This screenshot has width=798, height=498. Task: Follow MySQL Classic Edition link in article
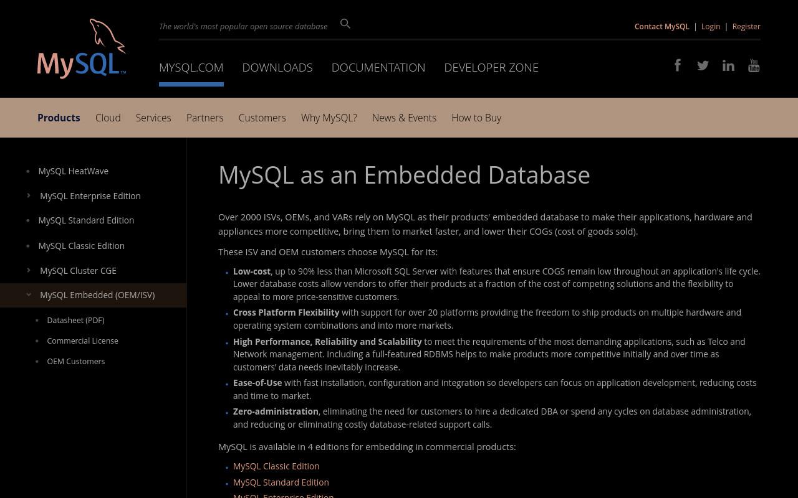click(x=276, y=466)
